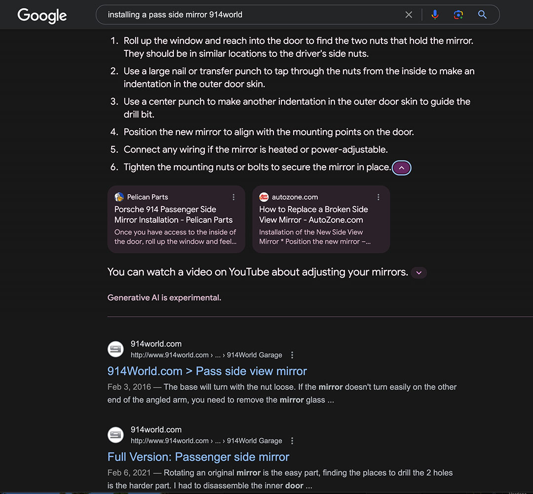
Task: Clear the search query with X
Action: click(x=409, y=15)
